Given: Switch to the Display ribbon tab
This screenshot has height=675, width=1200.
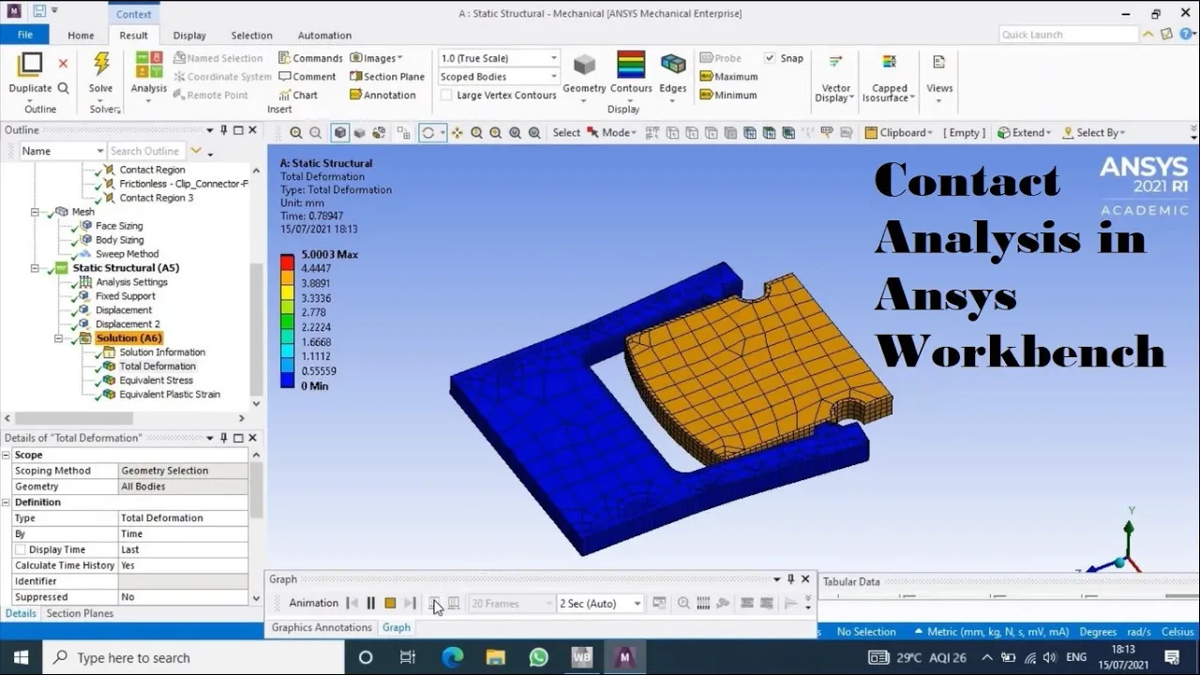Looking at the screenshot, I should point(189,36).
